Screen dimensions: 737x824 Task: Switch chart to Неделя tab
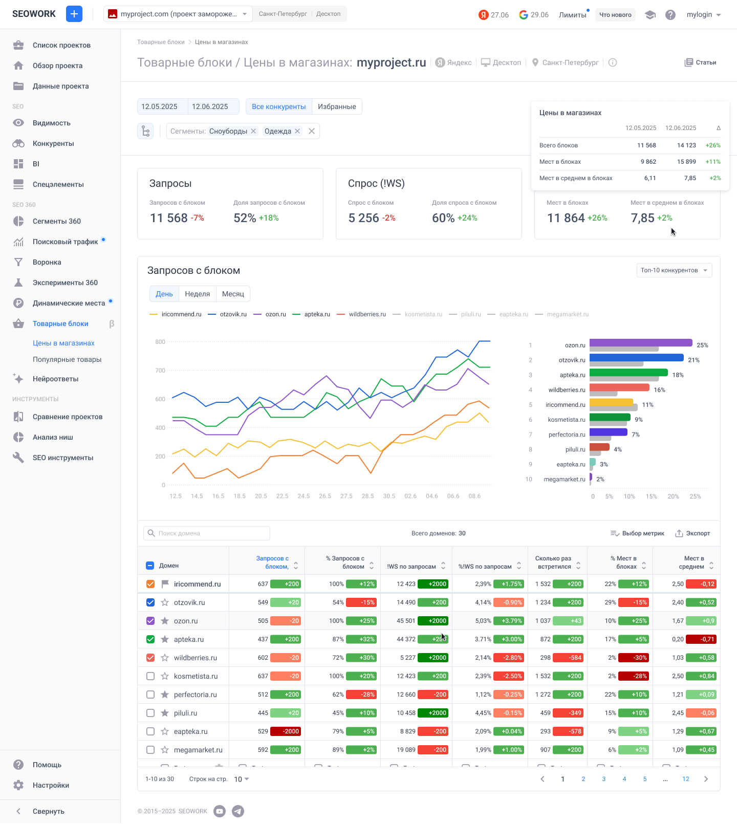[x=197, y=294]
